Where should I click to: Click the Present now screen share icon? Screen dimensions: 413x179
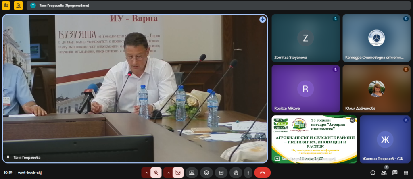pos(192,173)
